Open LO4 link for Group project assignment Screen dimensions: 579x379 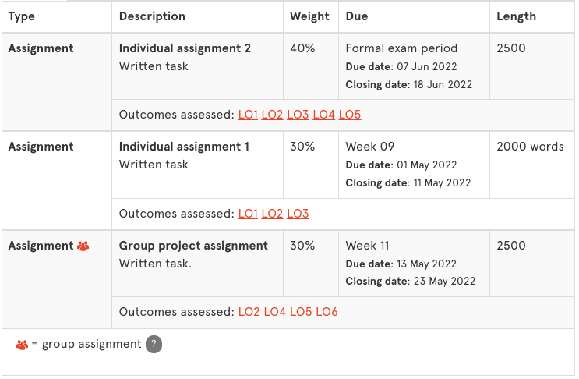[275, 312]
